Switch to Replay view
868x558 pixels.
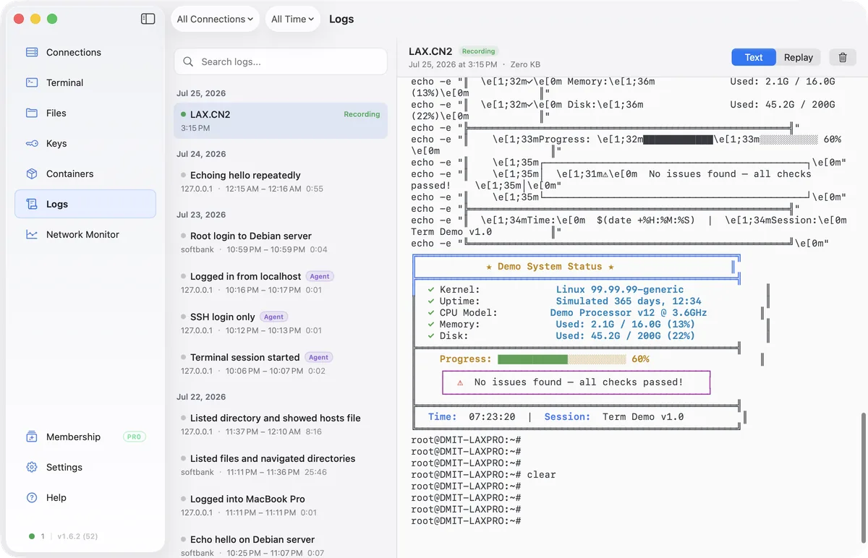pos(799,57)
